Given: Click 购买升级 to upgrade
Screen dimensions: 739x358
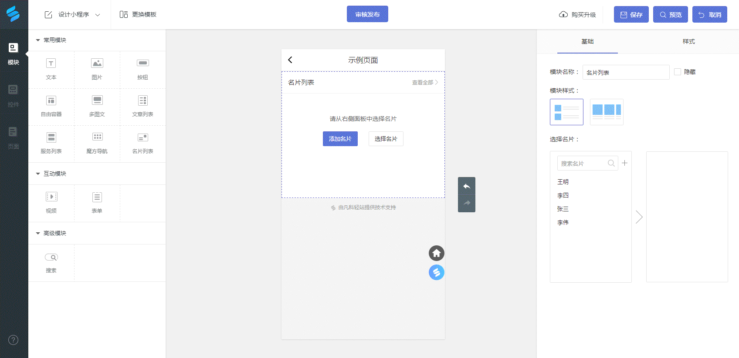Looking at the screenshot, I should pos(577,14).
